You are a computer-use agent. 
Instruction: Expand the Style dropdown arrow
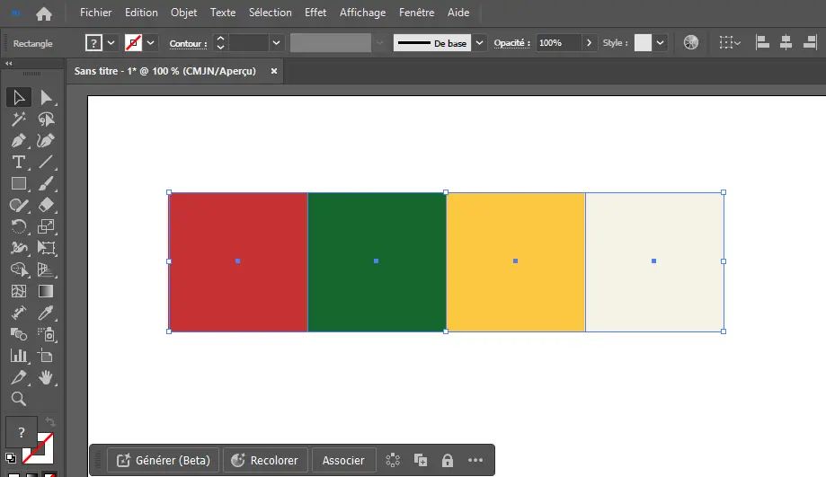click(x=661, y=43)
